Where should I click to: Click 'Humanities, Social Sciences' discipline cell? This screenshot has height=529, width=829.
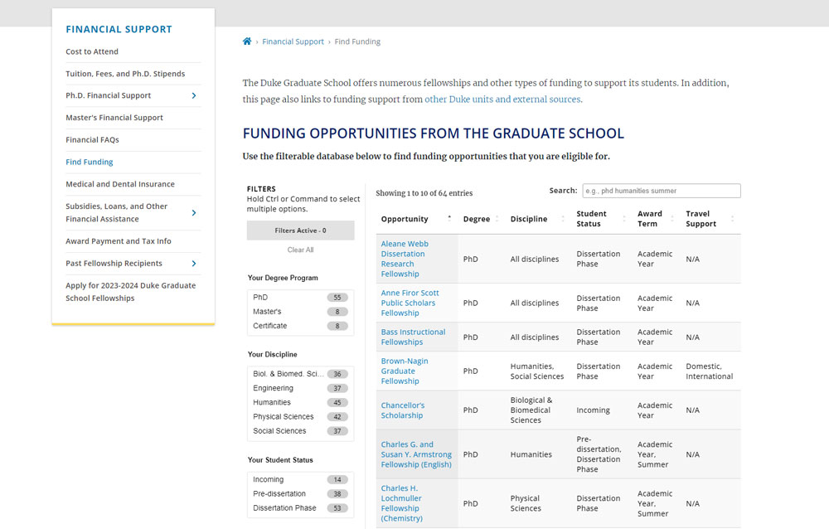click(536, 371)
